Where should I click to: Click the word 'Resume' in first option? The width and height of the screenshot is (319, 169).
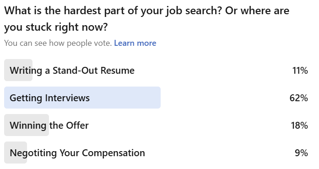pos(117,71)
